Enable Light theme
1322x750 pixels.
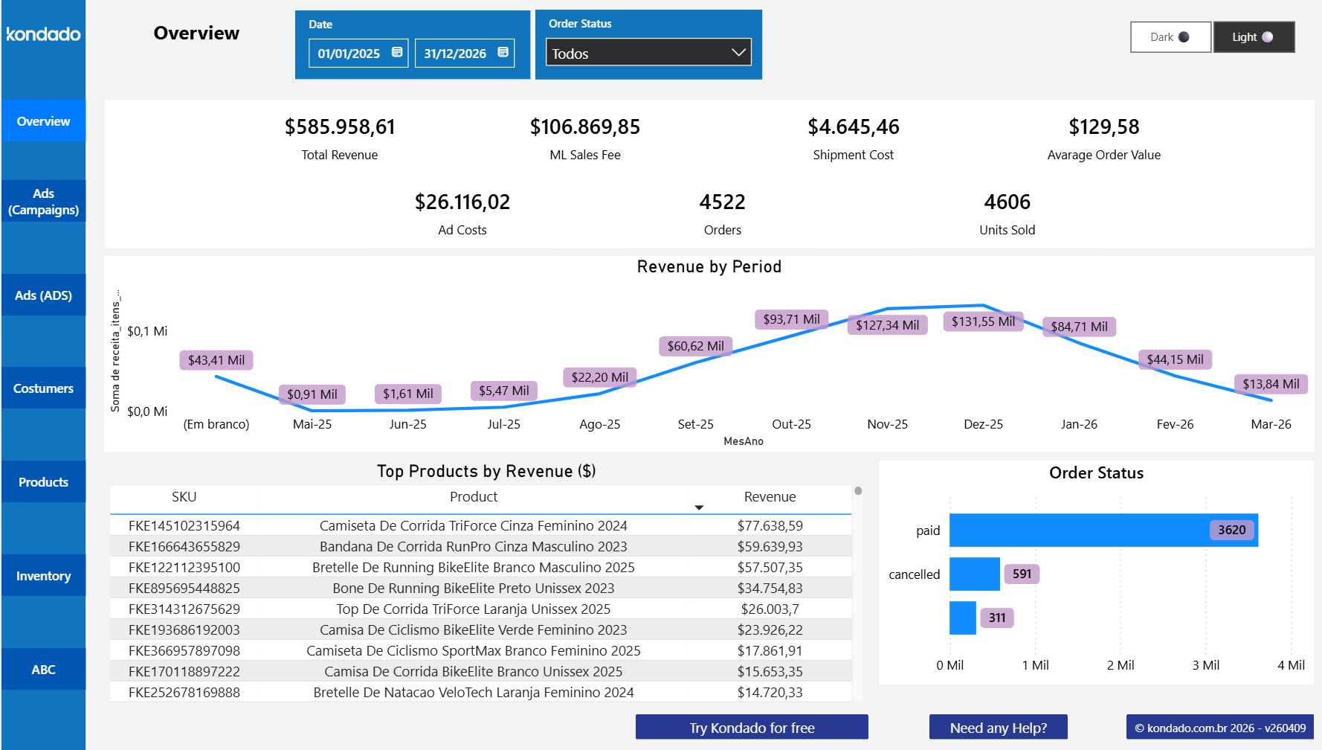[1253, 36]
